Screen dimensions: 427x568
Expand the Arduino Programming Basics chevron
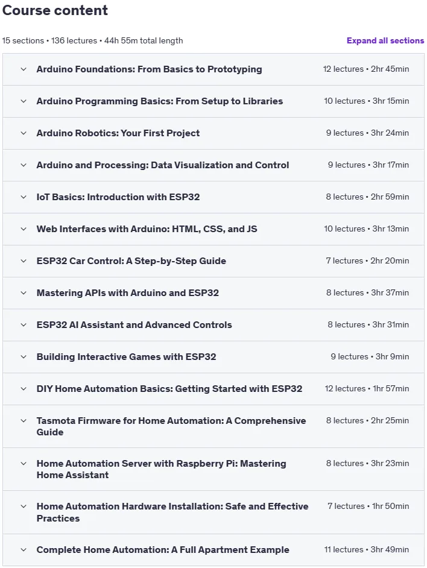pyautogui.click(x=24, y=101)
